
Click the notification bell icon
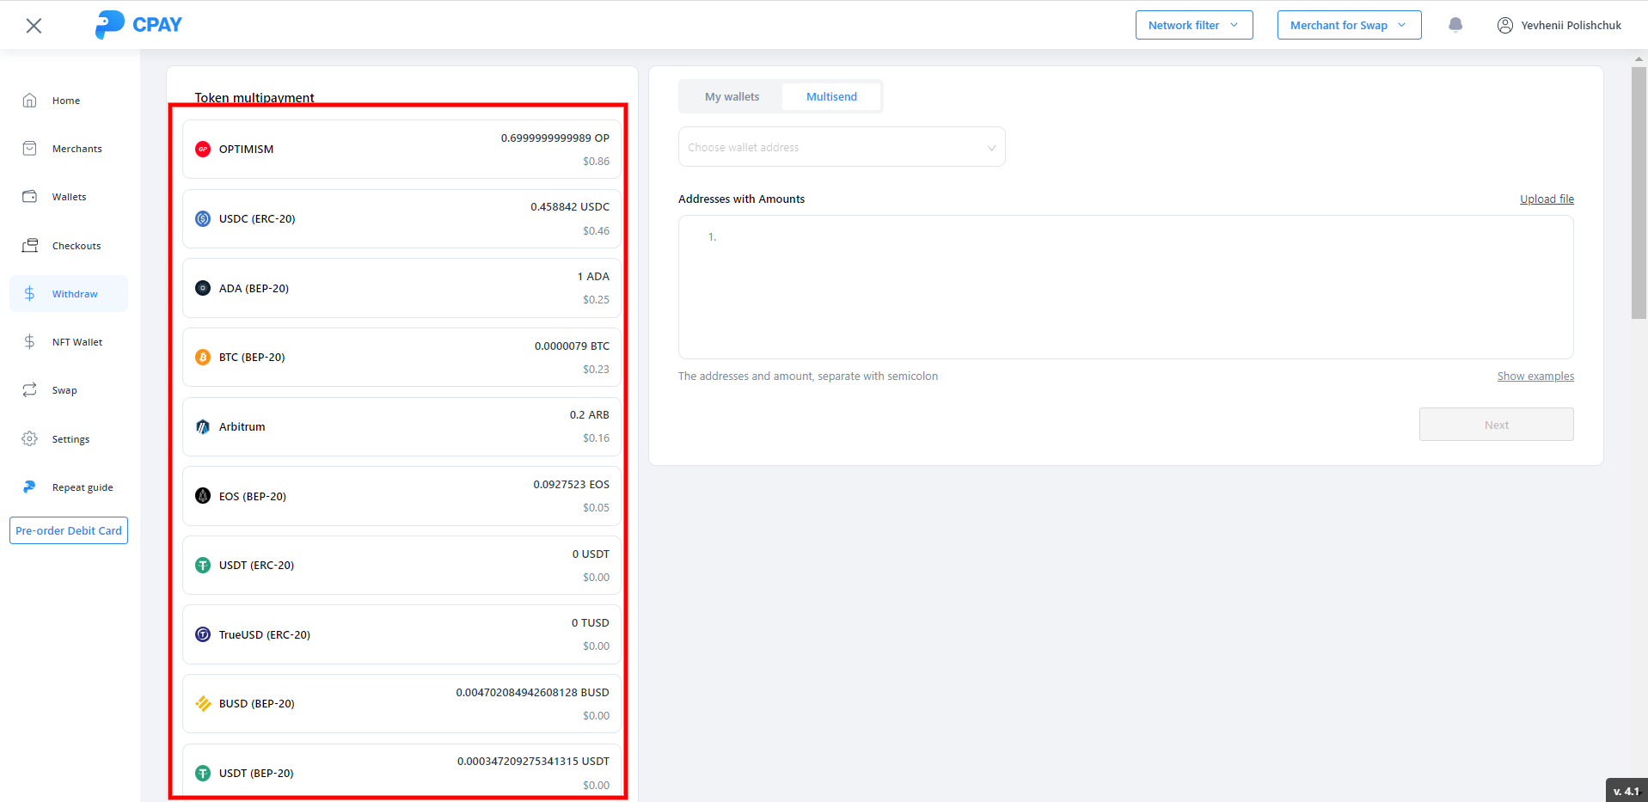pyautogui.click(x=1455, y=25)
